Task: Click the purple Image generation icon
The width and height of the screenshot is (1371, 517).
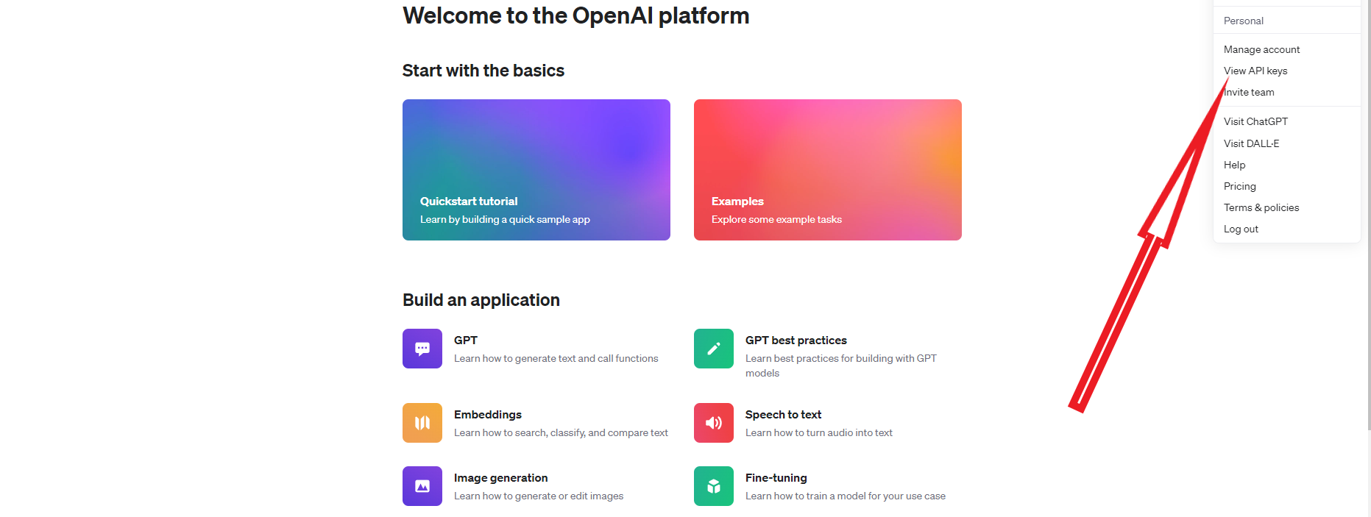Action: coord(422,486)
